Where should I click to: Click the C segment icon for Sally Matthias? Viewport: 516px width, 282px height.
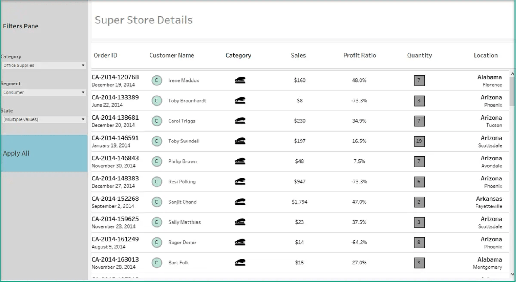coord(157,222)
